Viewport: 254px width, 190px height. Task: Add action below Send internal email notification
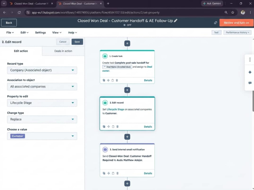pos(127,183)
